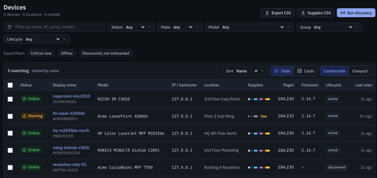
Task: Click the Status column header
Action: point(26,85)
